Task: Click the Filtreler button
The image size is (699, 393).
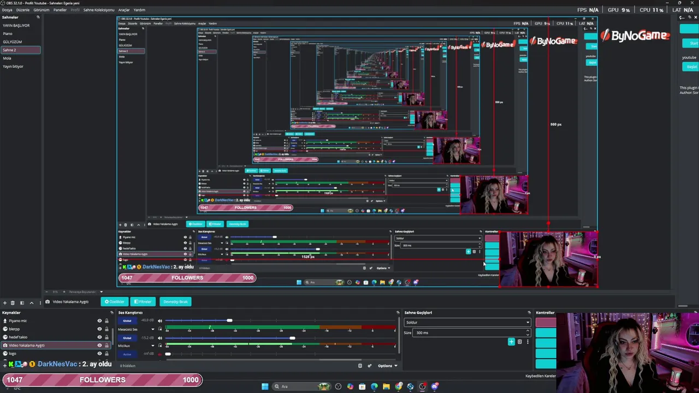Action: pos(143,302)
